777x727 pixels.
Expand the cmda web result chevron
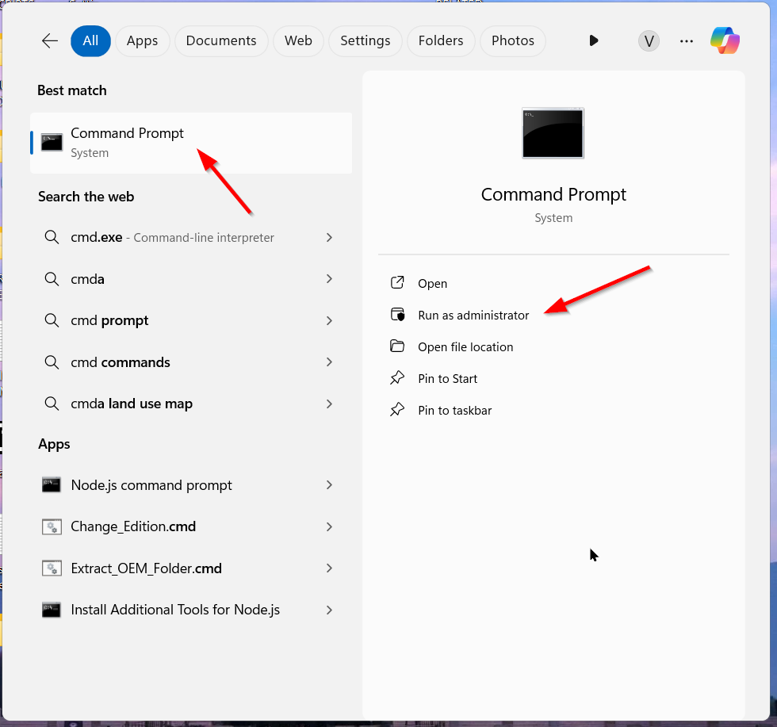click(330, 279)
